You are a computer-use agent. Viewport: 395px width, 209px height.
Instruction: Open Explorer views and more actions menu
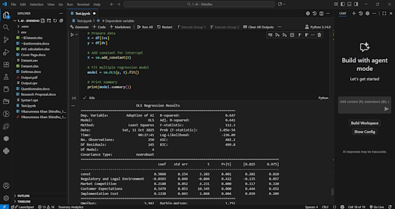[61, 13]
